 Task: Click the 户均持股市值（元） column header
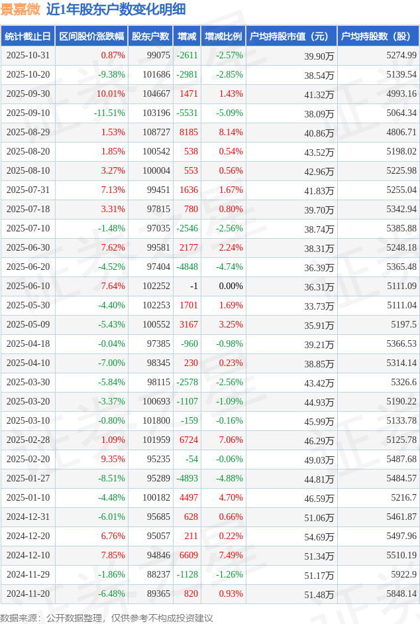pyautogui.click(x=291, y=36)
